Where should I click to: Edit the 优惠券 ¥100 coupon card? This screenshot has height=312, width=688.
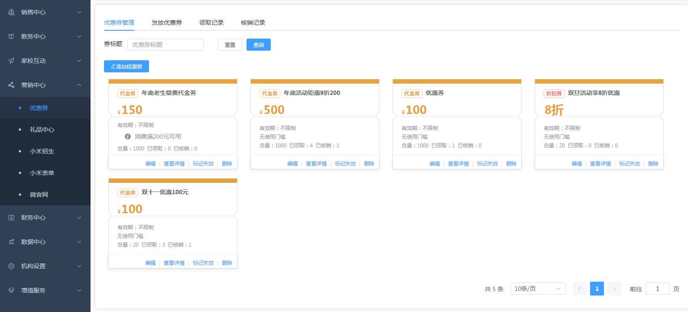pos(435,164)
